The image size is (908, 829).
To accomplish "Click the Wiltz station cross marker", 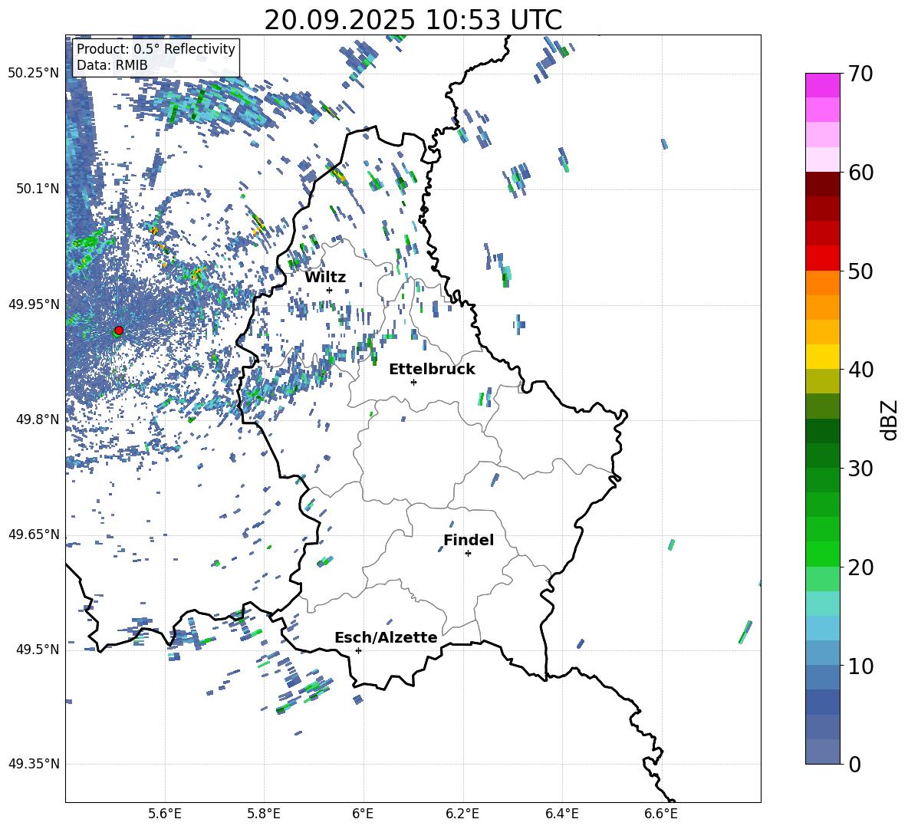I will (330, 290).
